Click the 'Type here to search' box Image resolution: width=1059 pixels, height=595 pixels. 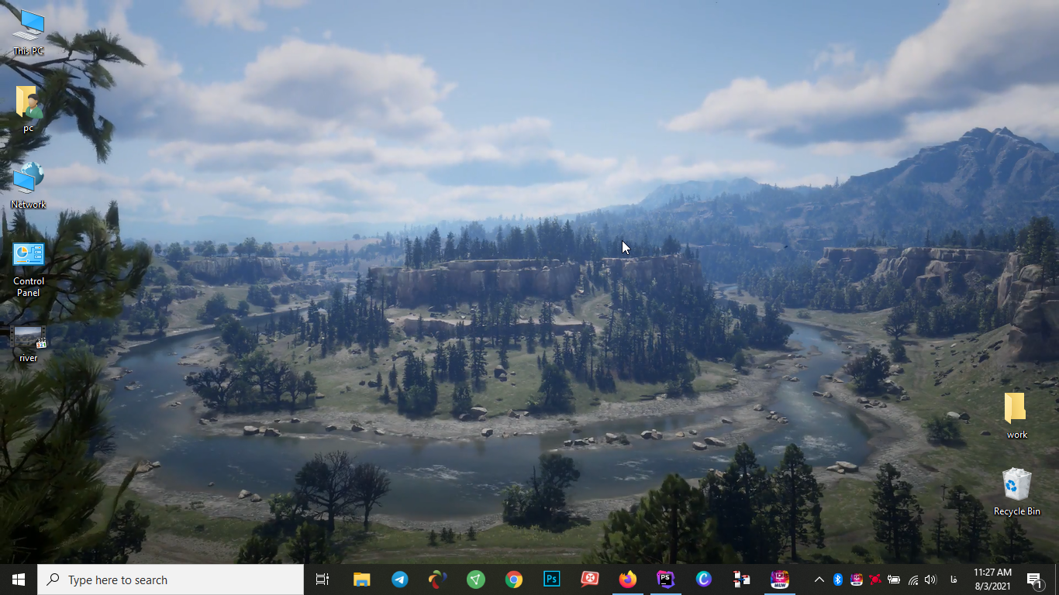click(x=171, y=580)
